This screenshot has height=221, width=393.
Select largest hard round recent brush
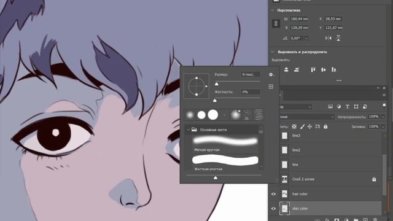click(213, 115)
